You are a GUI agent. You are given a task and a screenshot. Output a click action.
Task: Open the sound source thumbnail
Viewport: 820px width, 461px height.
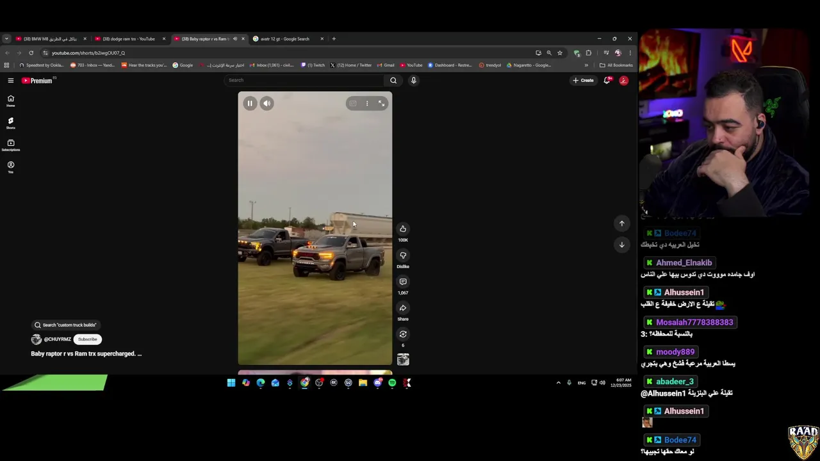click(403, 360)
